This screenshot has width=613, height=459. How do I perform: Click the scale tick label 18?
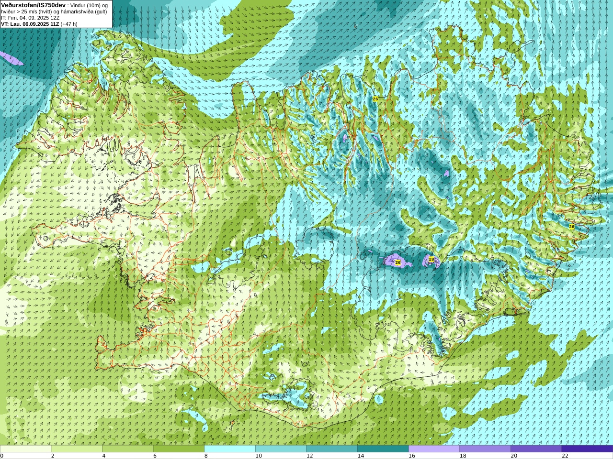pos(463,456)
